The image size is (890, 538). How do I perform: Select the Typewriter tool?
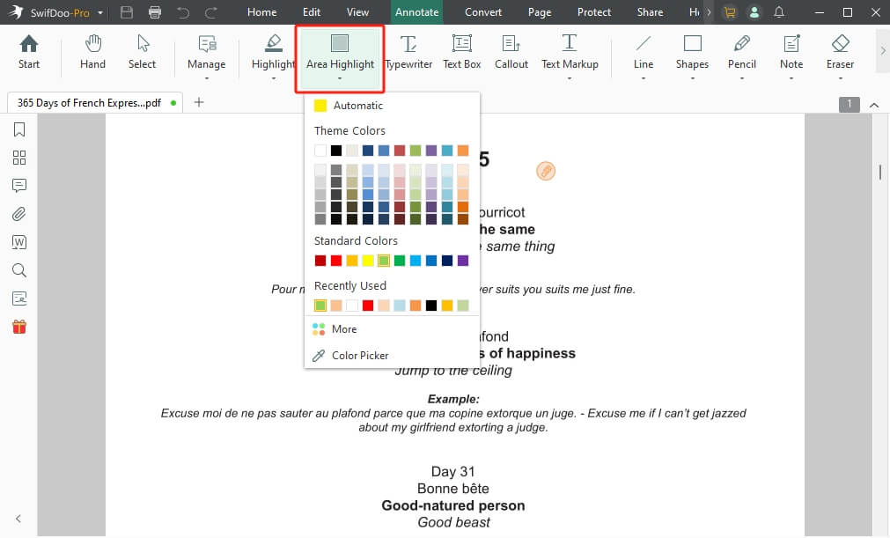(x=408, y=51)
